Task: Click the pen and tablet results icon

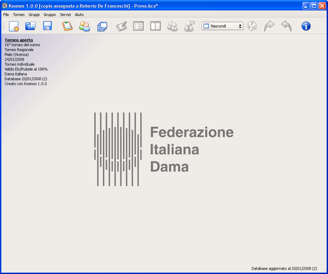Action: pyautogui.click(x=121, y=26)
